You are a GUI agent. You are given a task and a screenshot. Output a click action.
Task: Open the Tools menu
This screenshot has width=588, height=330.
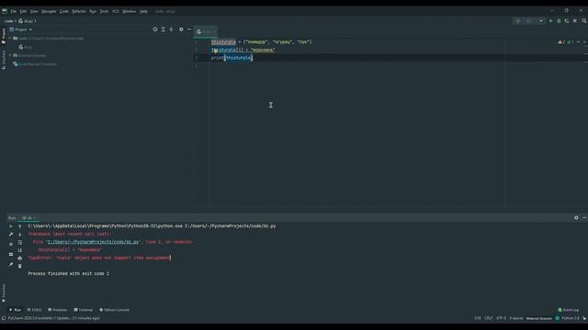click(104, 11)
